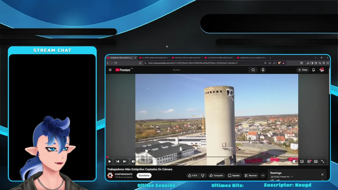338x190 pixels.
Task: Click the Compartir share button
Action: click(216, 175)
